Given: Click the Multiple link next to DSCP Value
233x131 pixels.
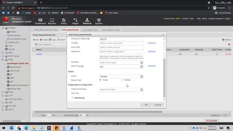Looking at the screenshot, I should click(x=151, y=66).
